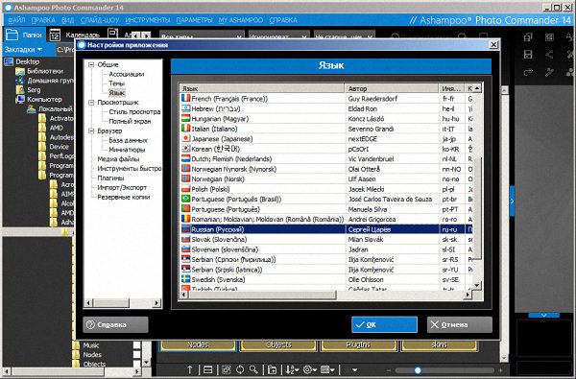Choose Swedish (Svenska) language

(x=326, y=279)
